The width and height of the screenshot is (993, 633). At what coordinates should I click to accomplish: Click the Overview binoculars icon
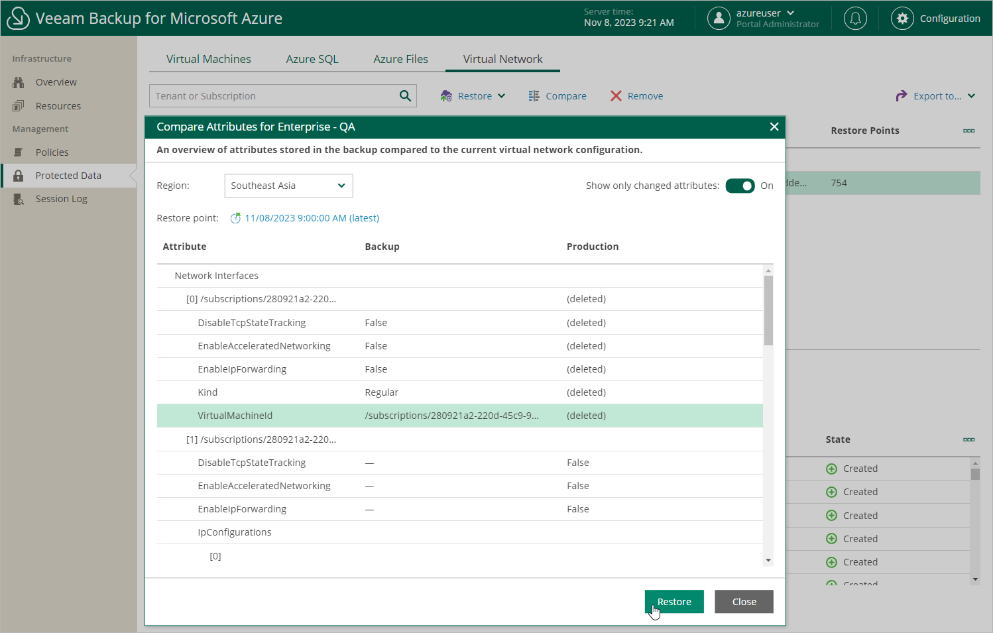point(19,82)
